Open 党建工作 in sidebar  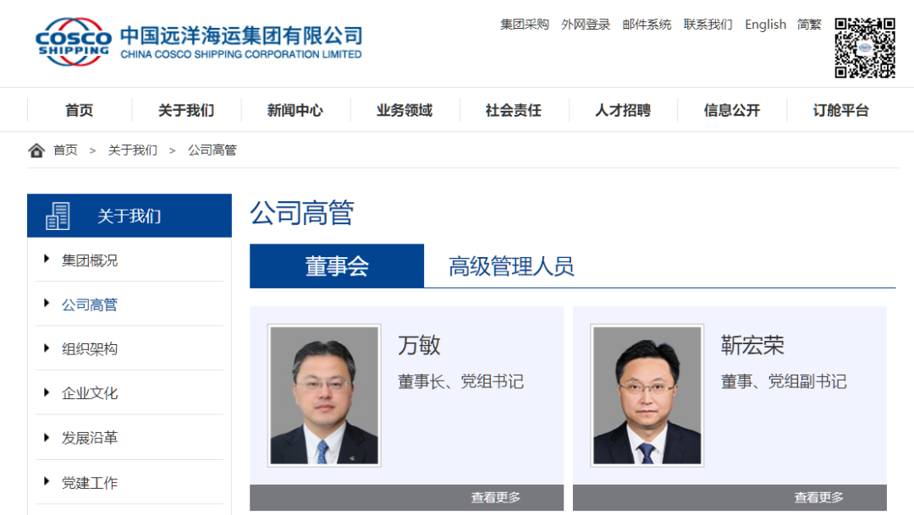tap(90, 483)
